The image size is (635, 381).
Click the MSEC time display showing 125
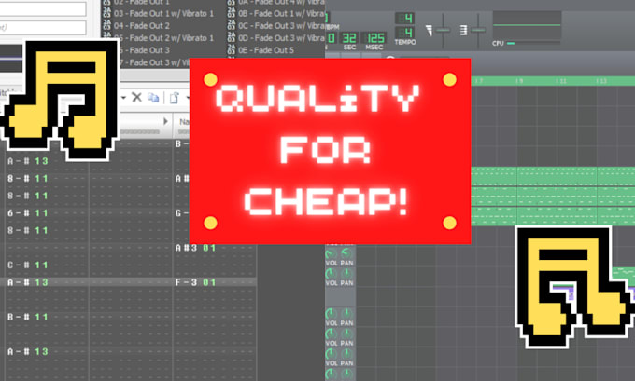(374, 38)
